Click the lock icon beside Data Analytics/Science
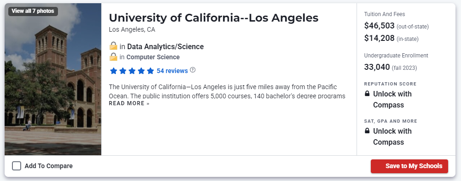 click(113, 46)
